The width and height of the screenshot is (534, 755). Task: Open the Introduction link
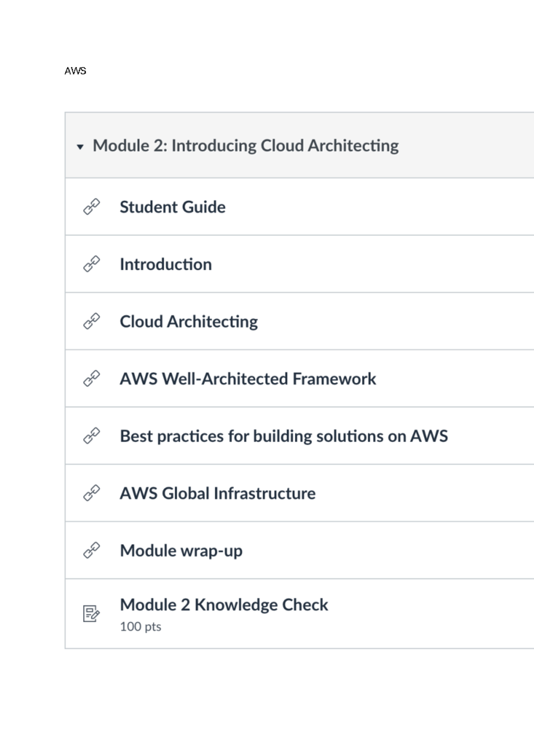166,264
